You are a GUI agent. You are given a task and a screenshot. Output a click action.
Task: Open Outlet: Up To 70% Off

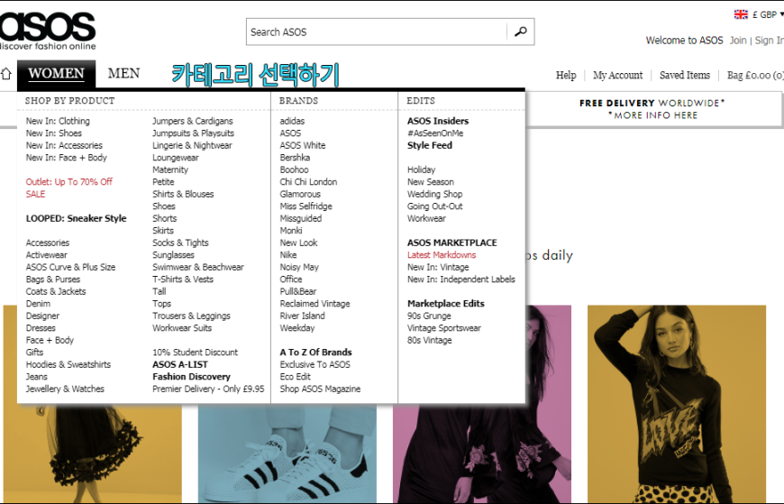pyautogui.click(x=69, y=182)
